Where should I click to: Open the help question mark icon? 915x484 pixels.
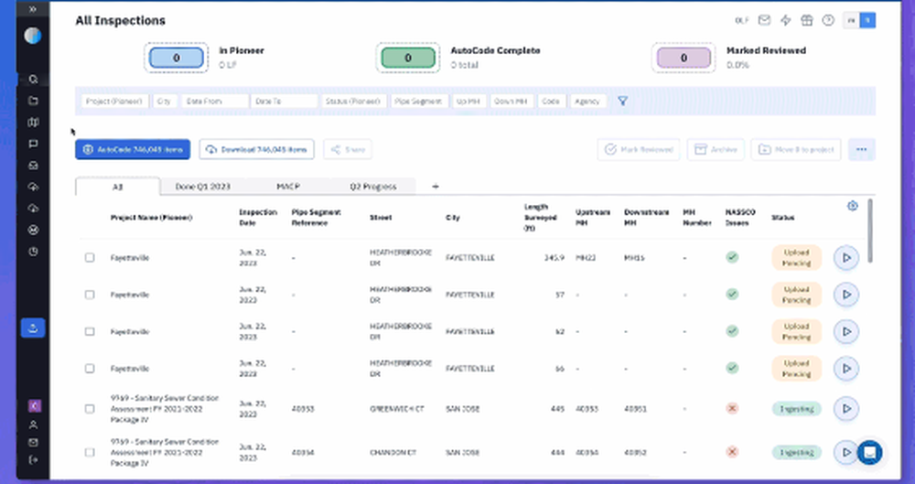[828, 20]
